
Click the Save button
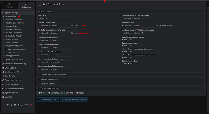42,93
